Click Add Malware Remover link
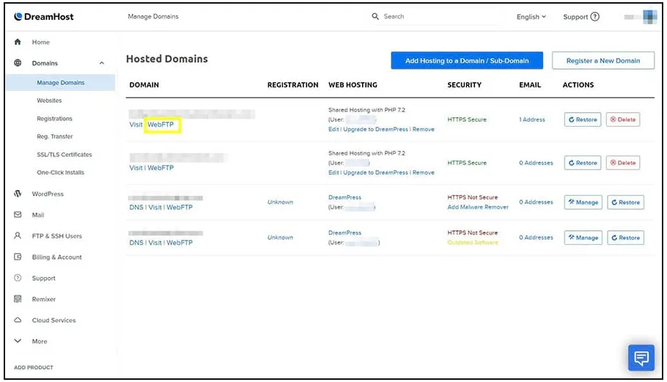Image resolution: width=667 pixels, height=382 pixels. [478, 207]
